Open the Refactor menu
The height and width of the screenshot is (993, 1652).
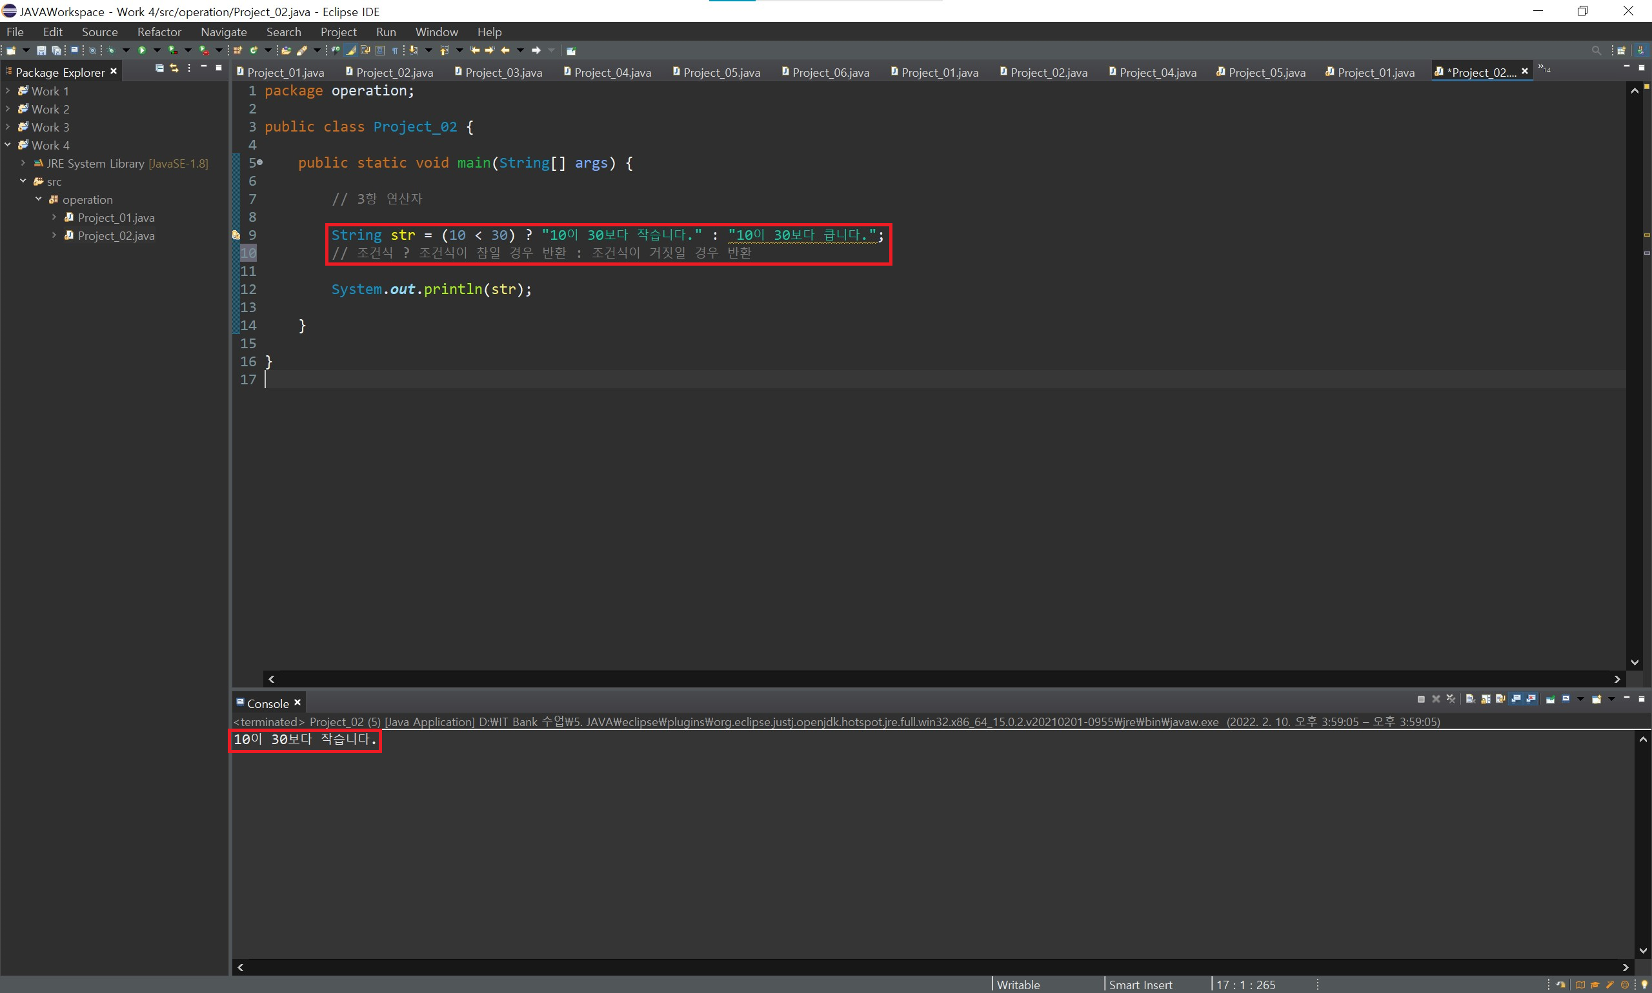(159, 32)
